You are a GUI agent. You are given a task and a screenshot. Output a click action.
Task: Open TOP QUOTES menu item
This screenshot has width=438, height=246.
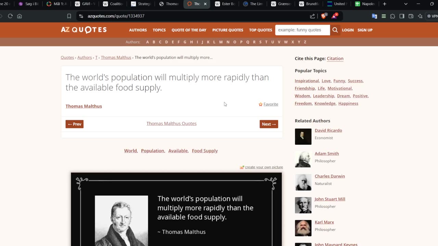260,30
